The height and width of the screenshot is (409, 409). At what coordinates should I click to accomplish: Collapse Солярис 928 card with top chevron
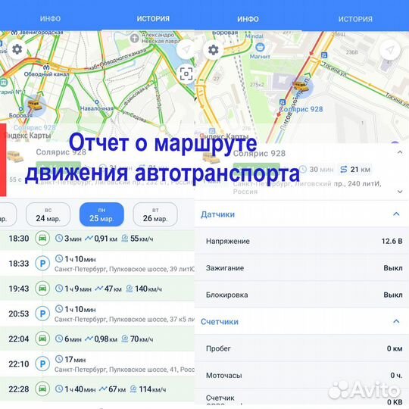[400, 152]
